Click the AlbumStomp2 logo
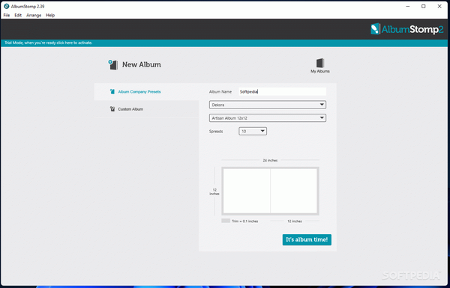 click(407, 29)
